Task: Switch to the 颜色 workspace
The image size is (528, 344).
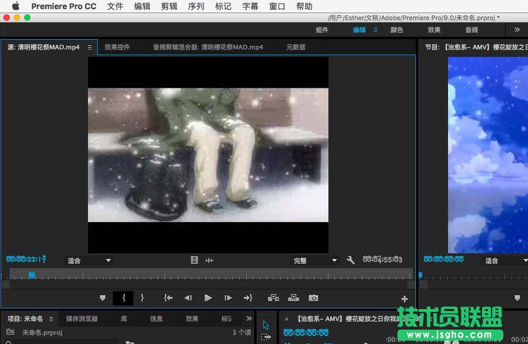Action: click(x=396, y=30)
